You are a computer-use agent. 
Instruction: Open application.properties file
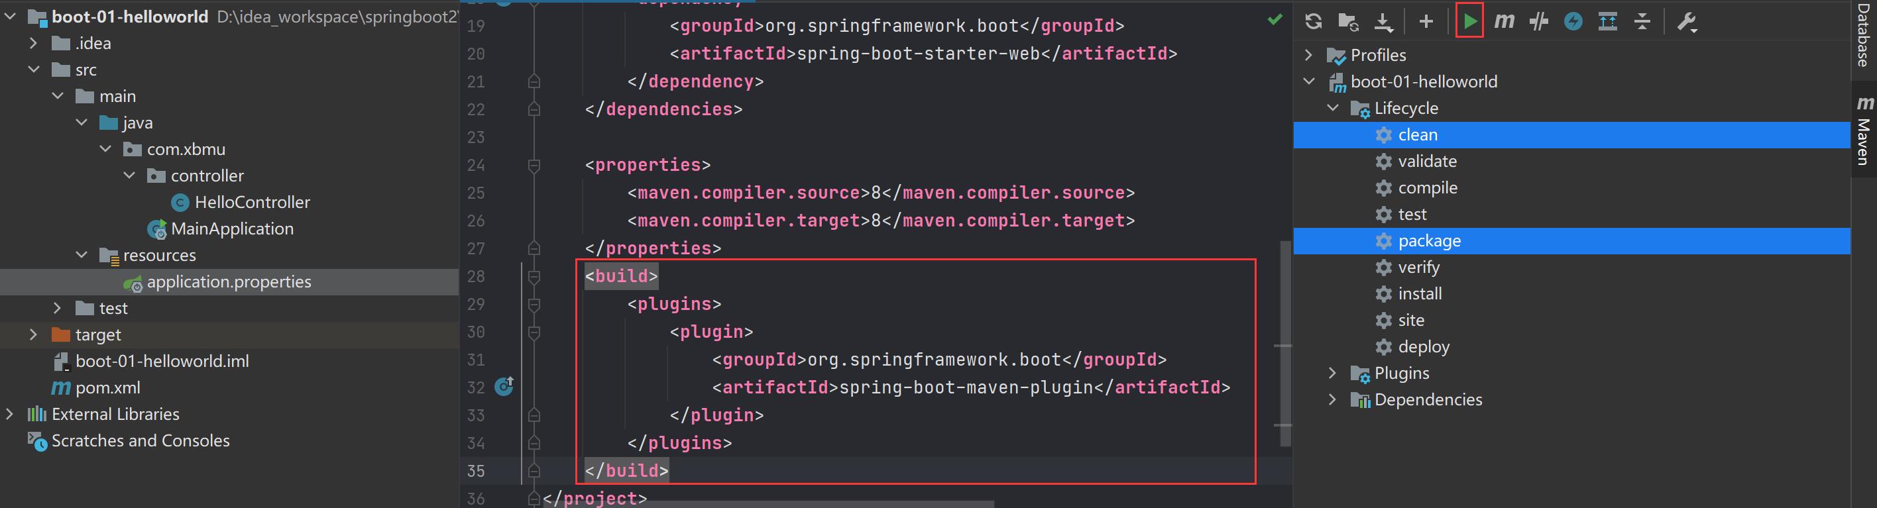tap(229, 281)
